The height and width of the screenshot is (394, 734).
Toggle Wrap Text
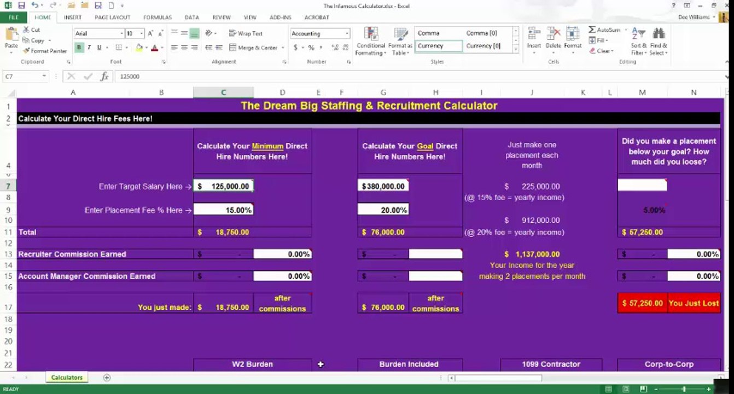[246, 33]
